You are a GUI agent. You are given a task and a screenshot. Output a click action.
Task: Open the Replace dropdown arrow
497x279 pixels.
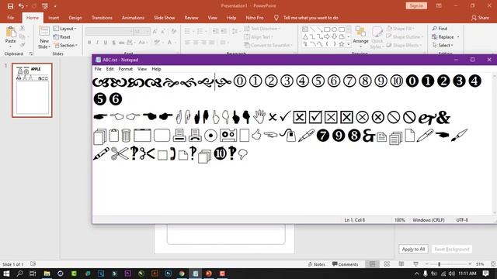tap(458, 37)
